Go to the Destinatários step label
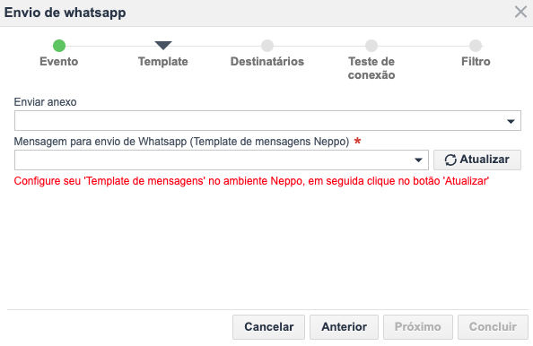This screenshot has width=533, height=346. [x=267, y=62]
